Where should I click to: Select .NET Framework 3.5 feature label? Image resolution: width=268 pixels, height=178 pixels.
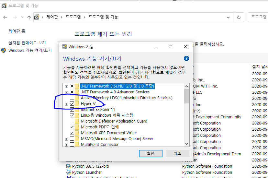point(117,86)
